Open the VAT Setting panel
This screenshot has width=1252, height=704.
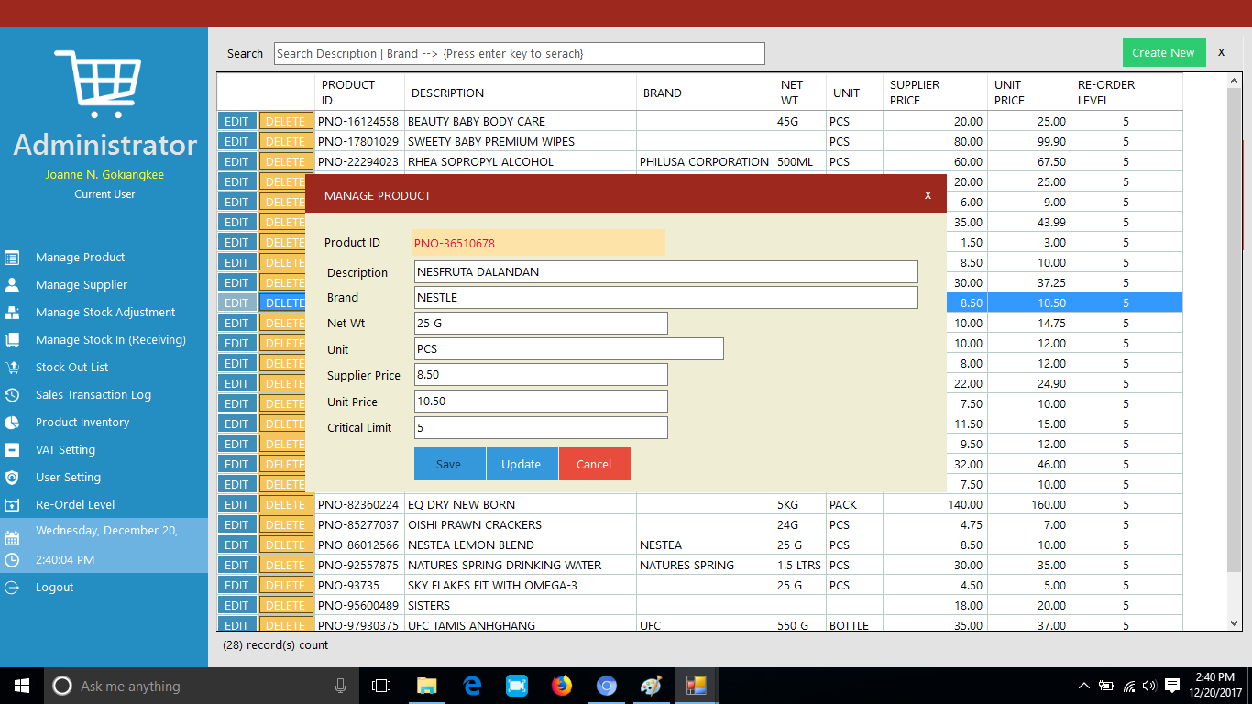click(64, 449)
